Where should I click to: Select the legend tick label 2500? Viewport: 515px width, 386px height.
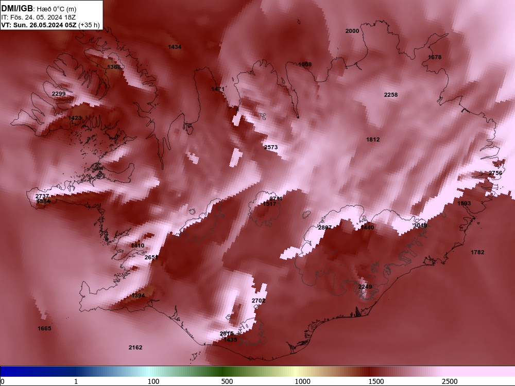coord(450,381)
